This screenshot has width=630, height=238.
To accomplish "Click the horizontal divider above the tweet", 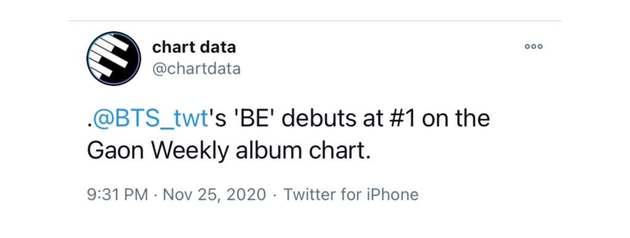I will 315,20.
